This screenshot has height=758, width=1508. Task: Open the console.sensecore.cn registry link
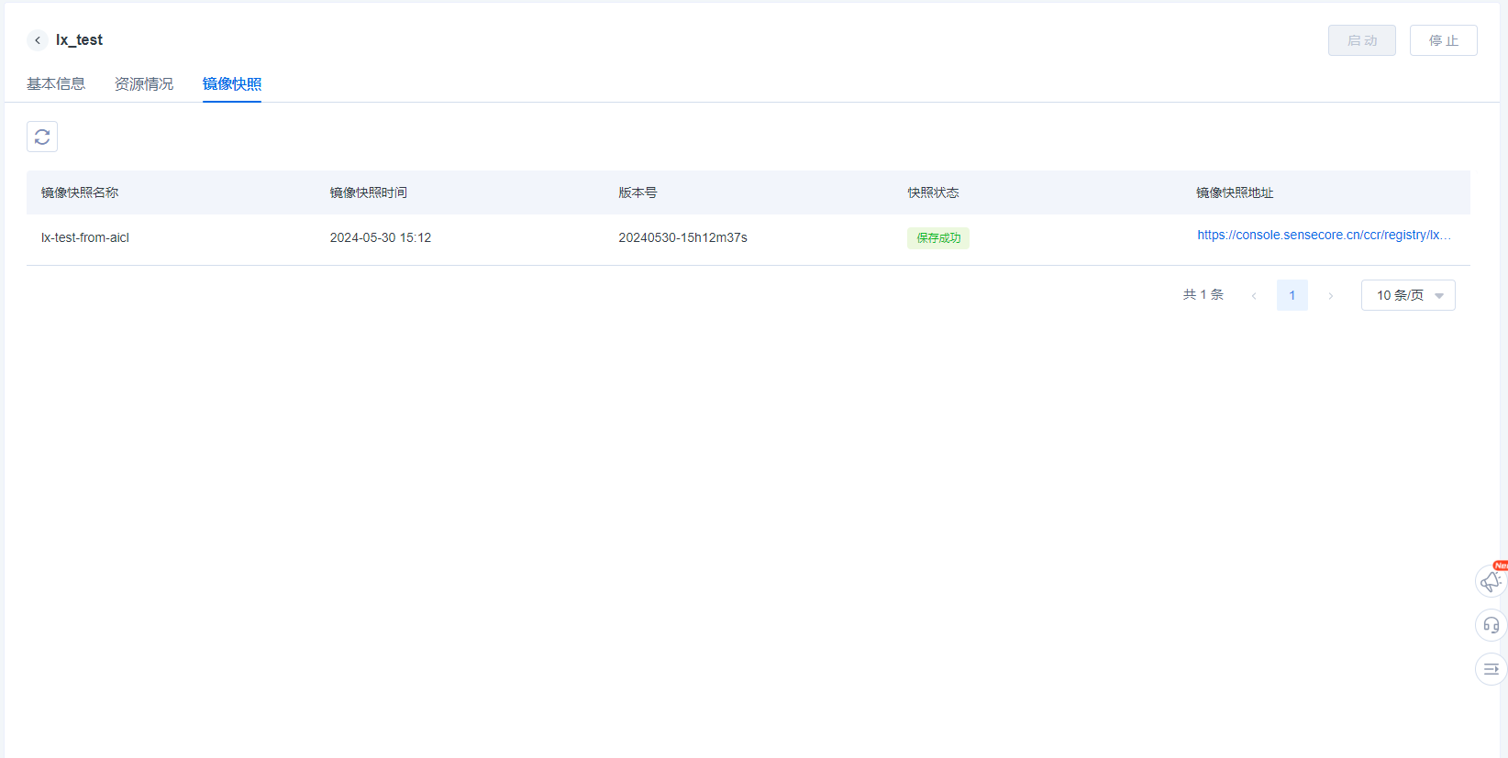(1324, 236)
